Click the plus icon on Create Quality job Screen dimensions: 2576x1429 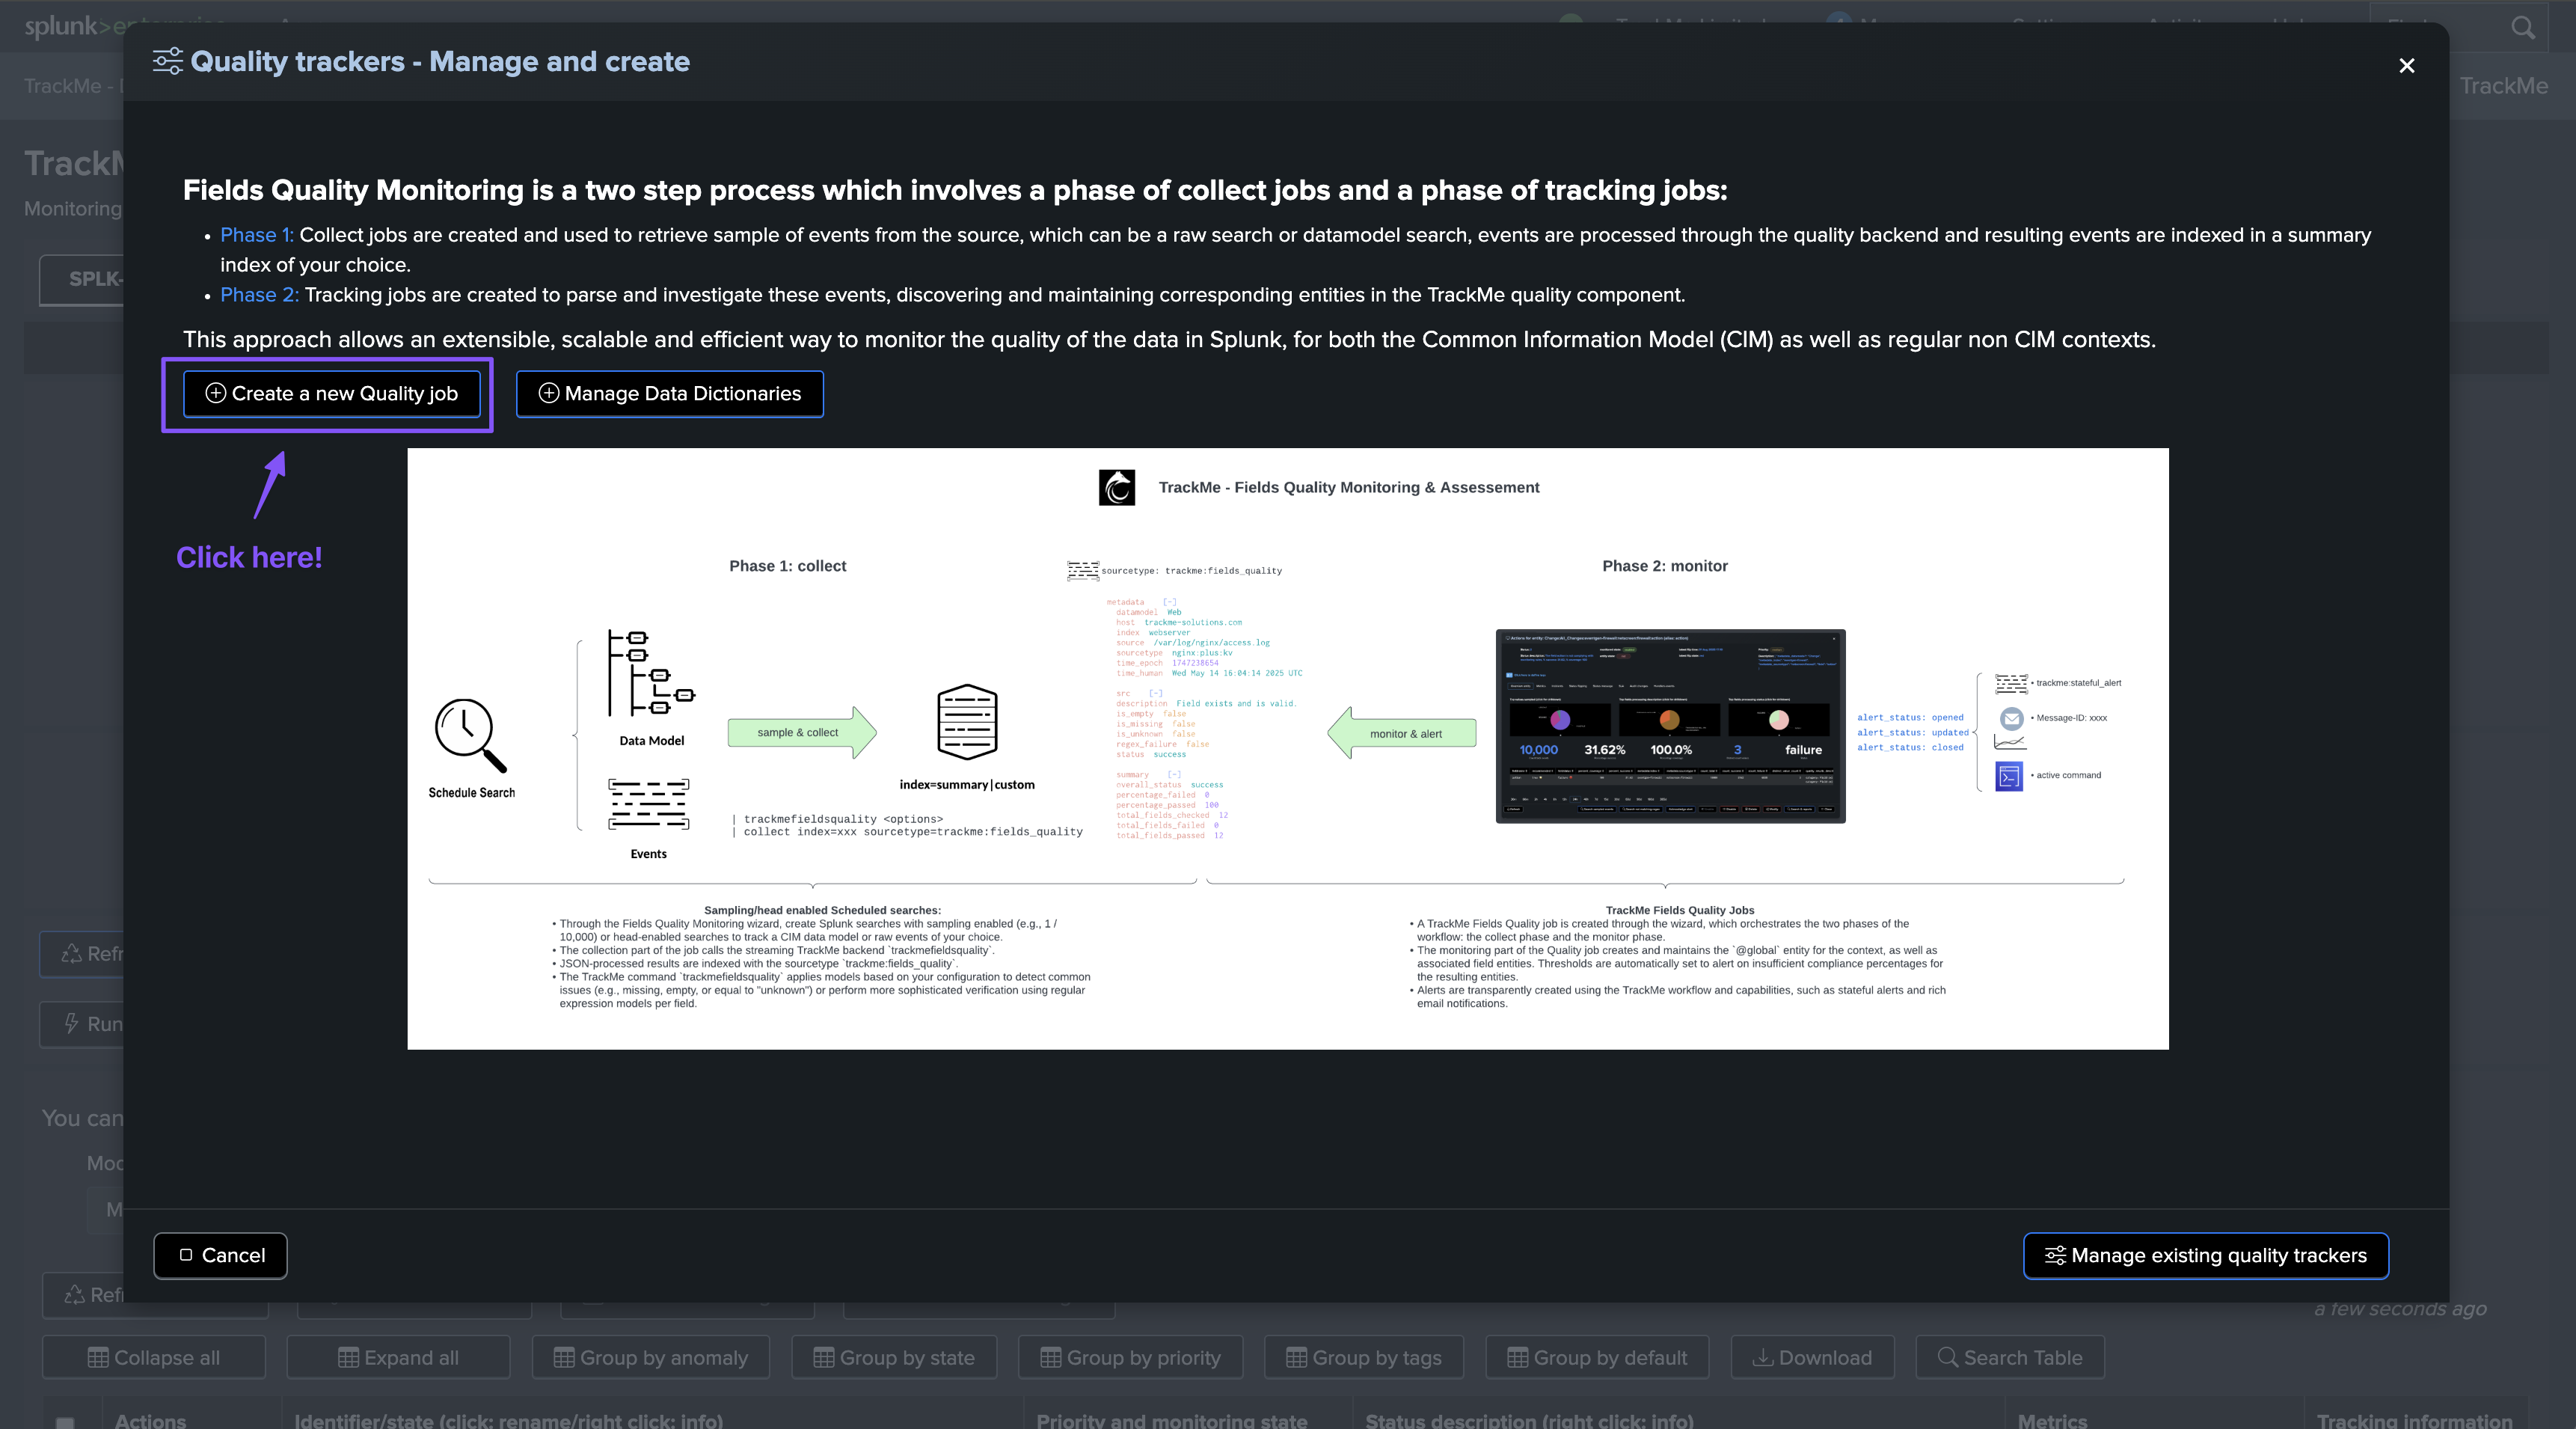click(x=215, y=393)
